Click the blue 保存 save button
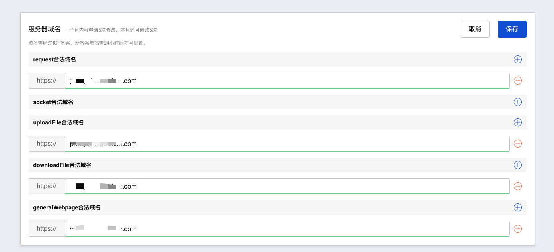The image size is (554, 252). tap(512, 29)
